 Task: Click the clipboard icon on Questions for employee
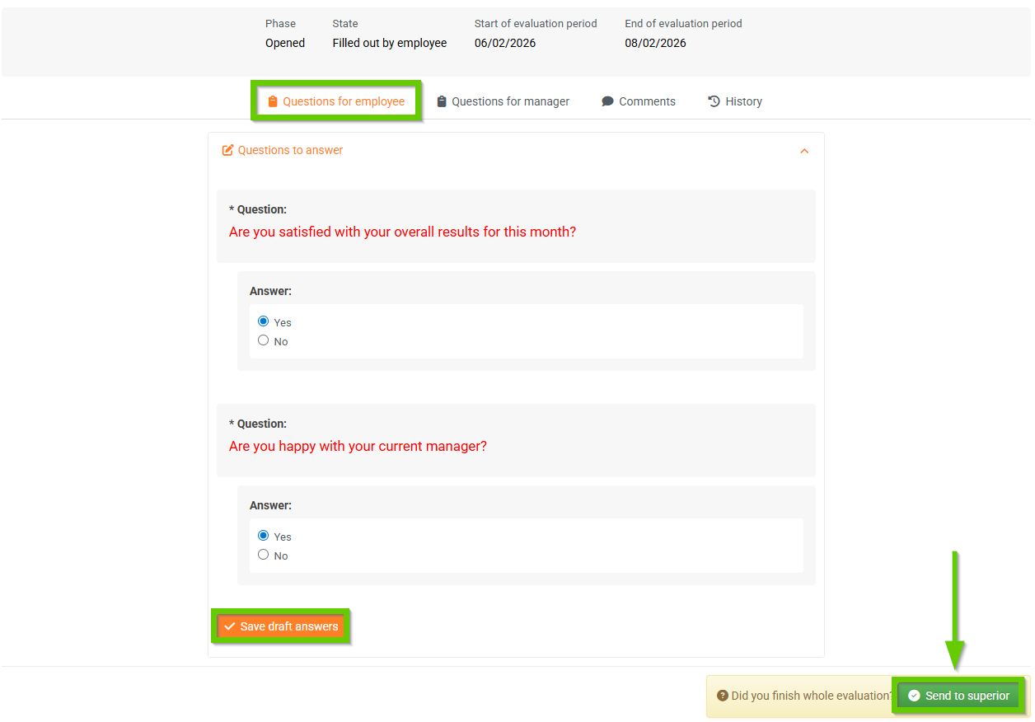(x=273, y=101)
